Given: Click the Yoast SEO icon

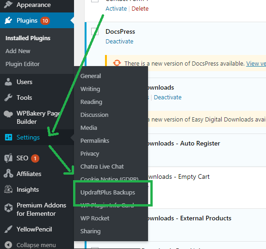Looking at the screenshot, I should (x=8, y=158).
